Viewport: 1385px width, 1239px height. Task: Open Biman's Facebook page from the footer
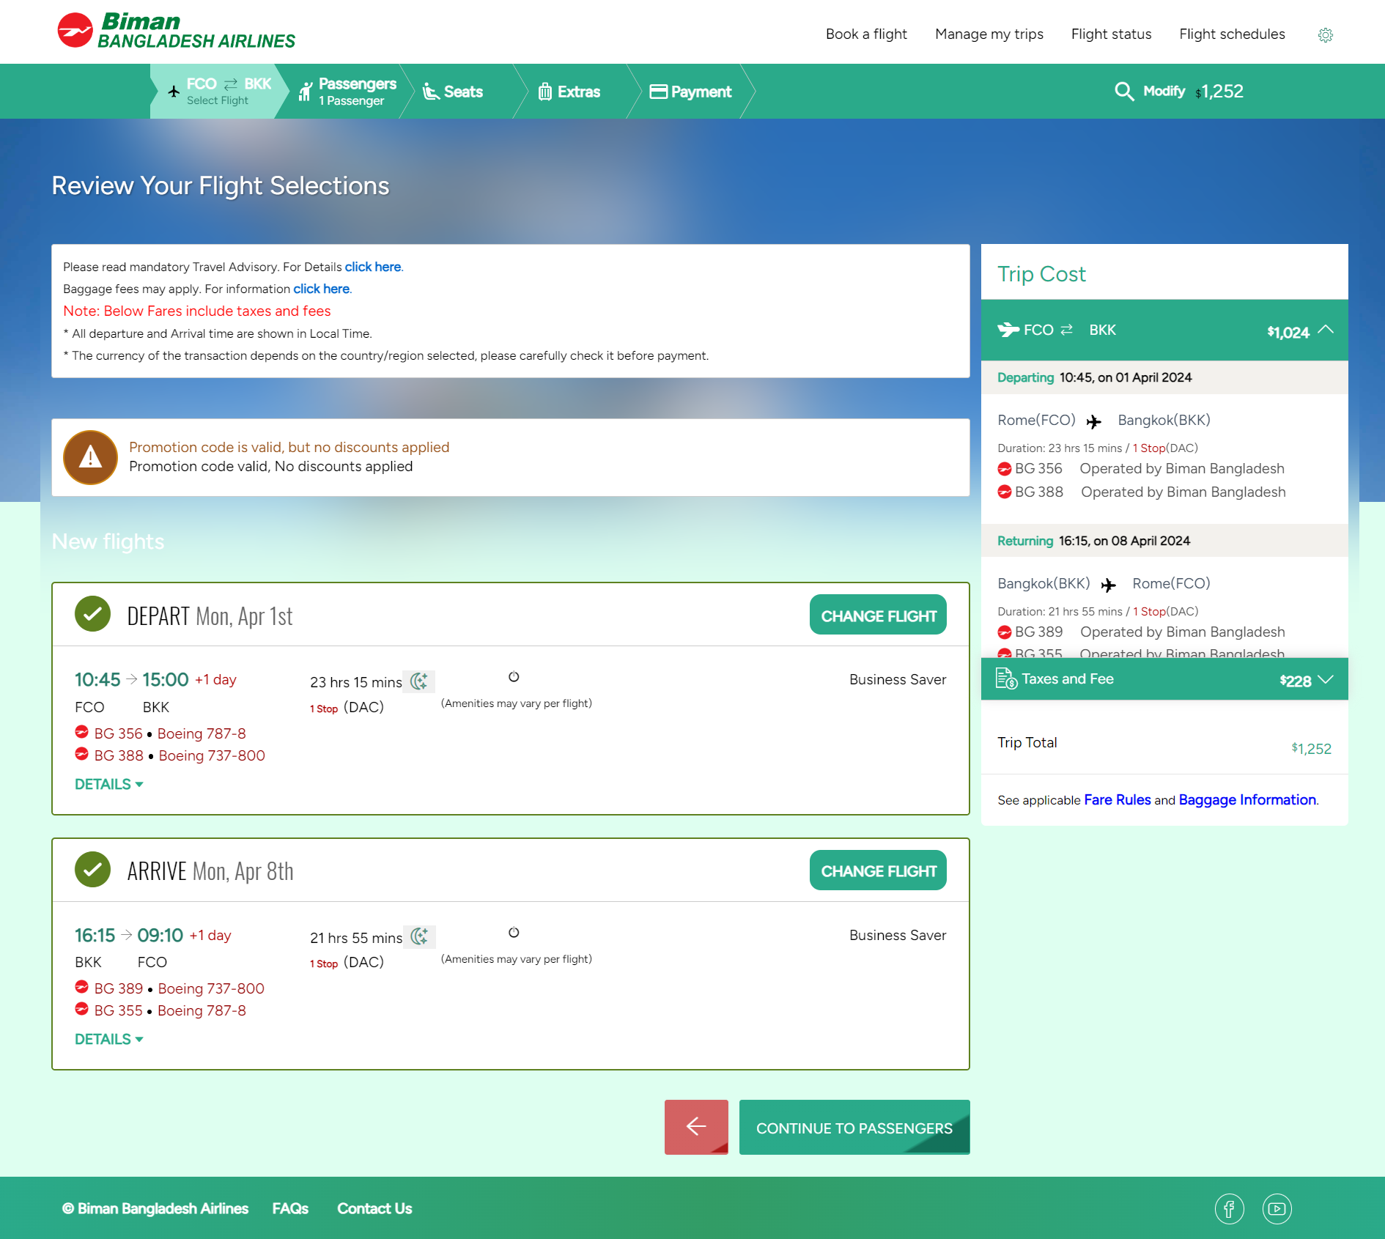pos(1230,1209)
